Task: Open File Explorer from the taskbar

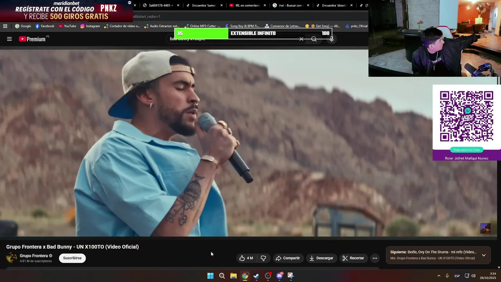Action: click(x=233, y=276)
